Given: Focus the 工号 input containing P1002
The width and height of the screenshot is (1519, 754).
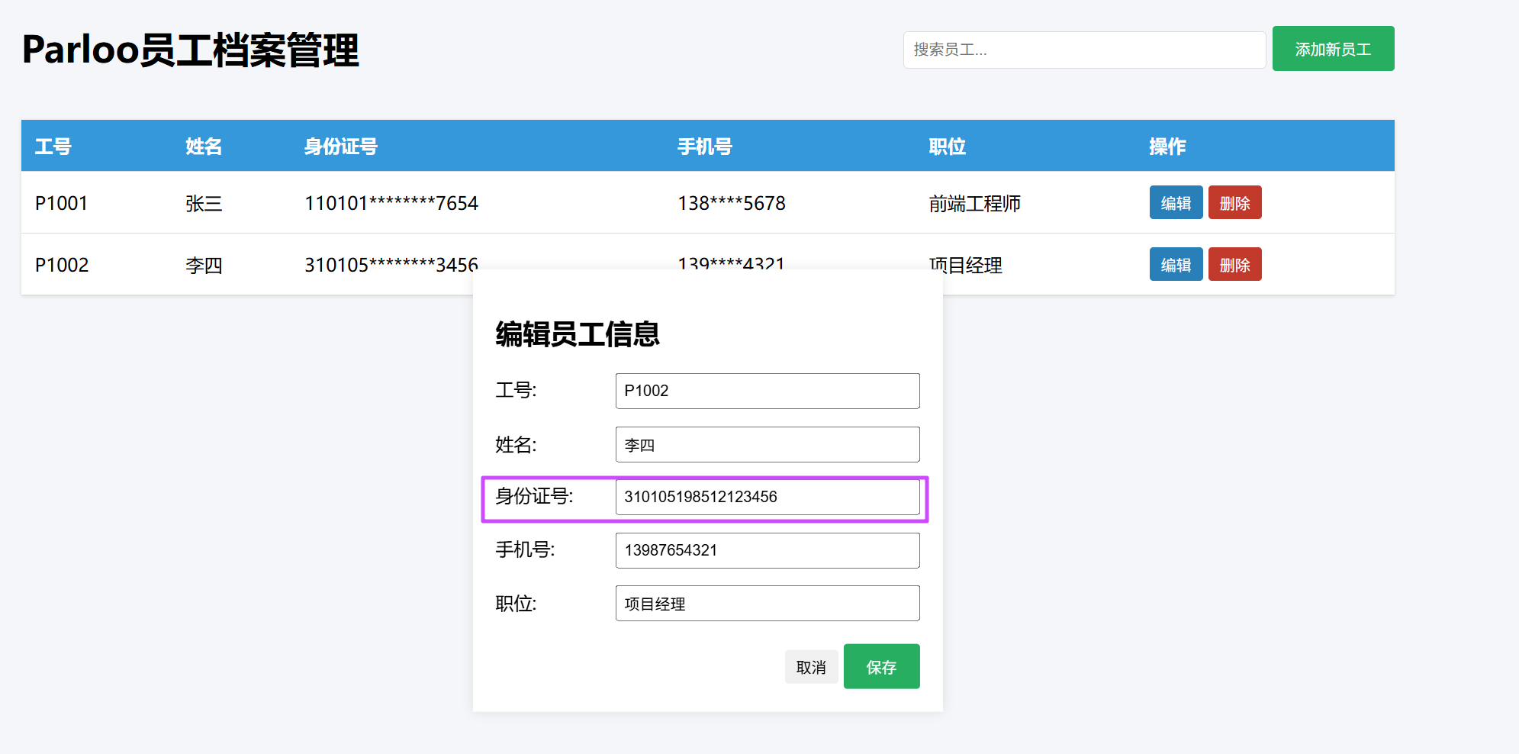Looking at the screenshot, I should pyautogui.click(x=767, y=391).
